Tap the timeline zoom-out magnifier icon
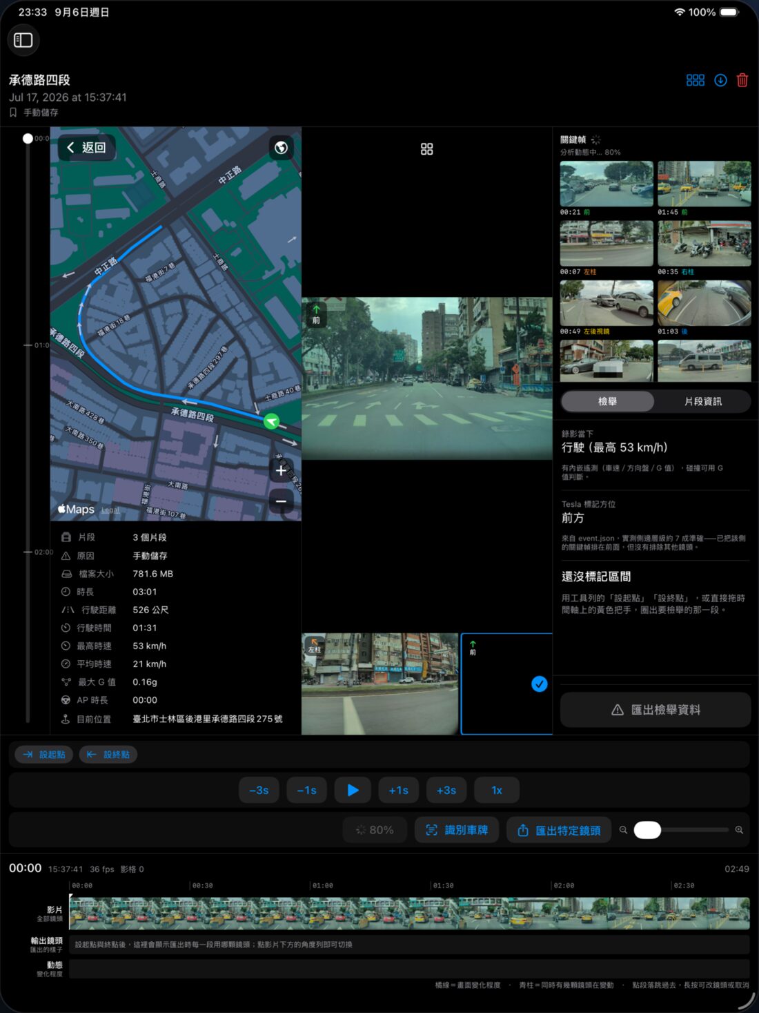This screenshot has width=759, height=1013. pyautogui.click(x=623, y=830)
